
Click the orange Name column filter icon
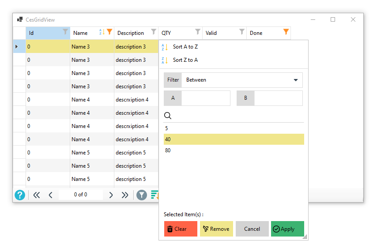[109, 32]
